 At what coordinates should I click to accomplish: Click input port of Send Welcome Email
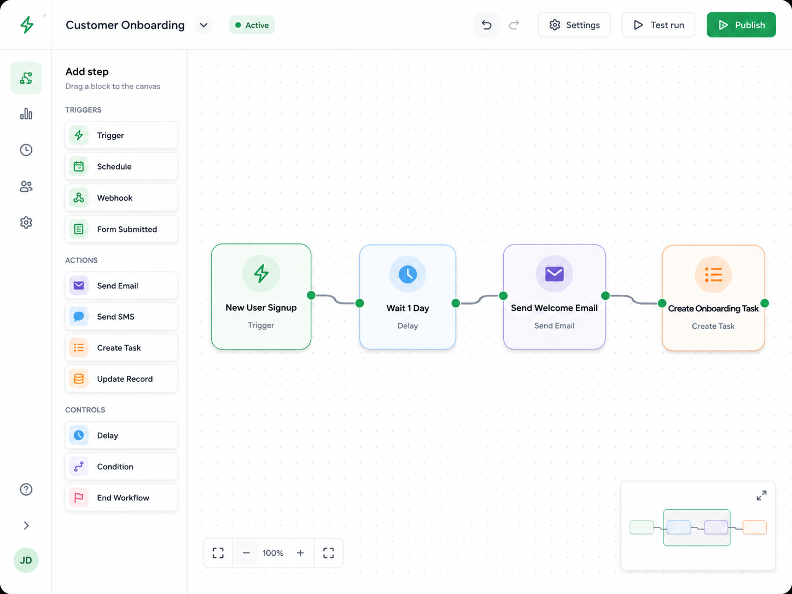pyautogui.click(x=503, y=296)
